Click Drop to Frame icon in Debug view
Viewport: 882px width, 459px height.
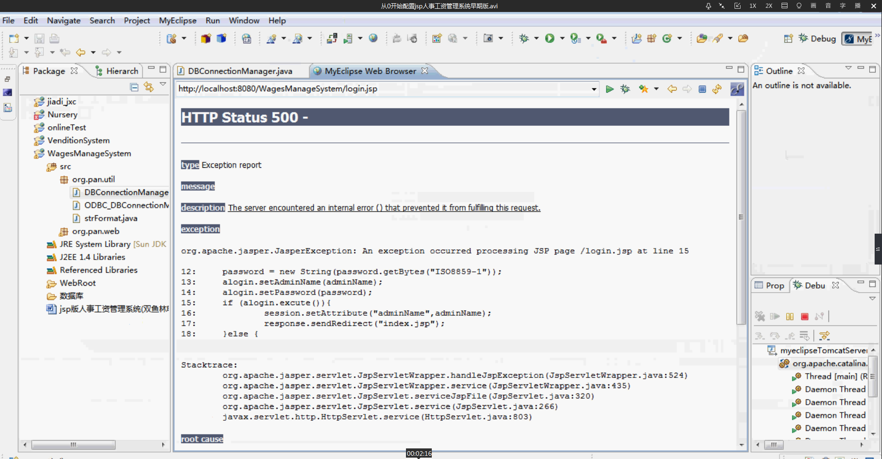804,336
